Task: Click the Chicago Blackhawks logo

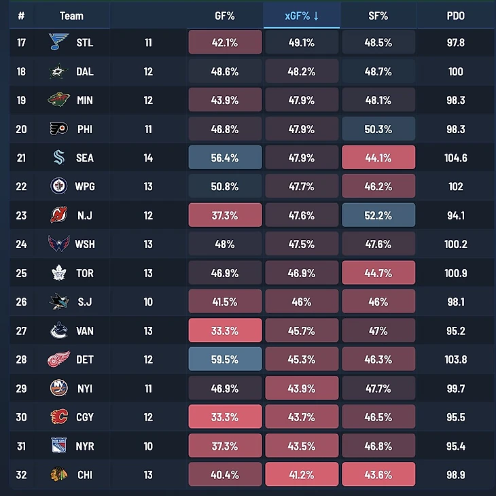Action: coord(59,474)
